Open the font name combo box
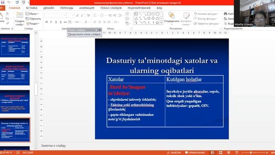The height and width of the screenshot is (155, 275). (55, 15)
